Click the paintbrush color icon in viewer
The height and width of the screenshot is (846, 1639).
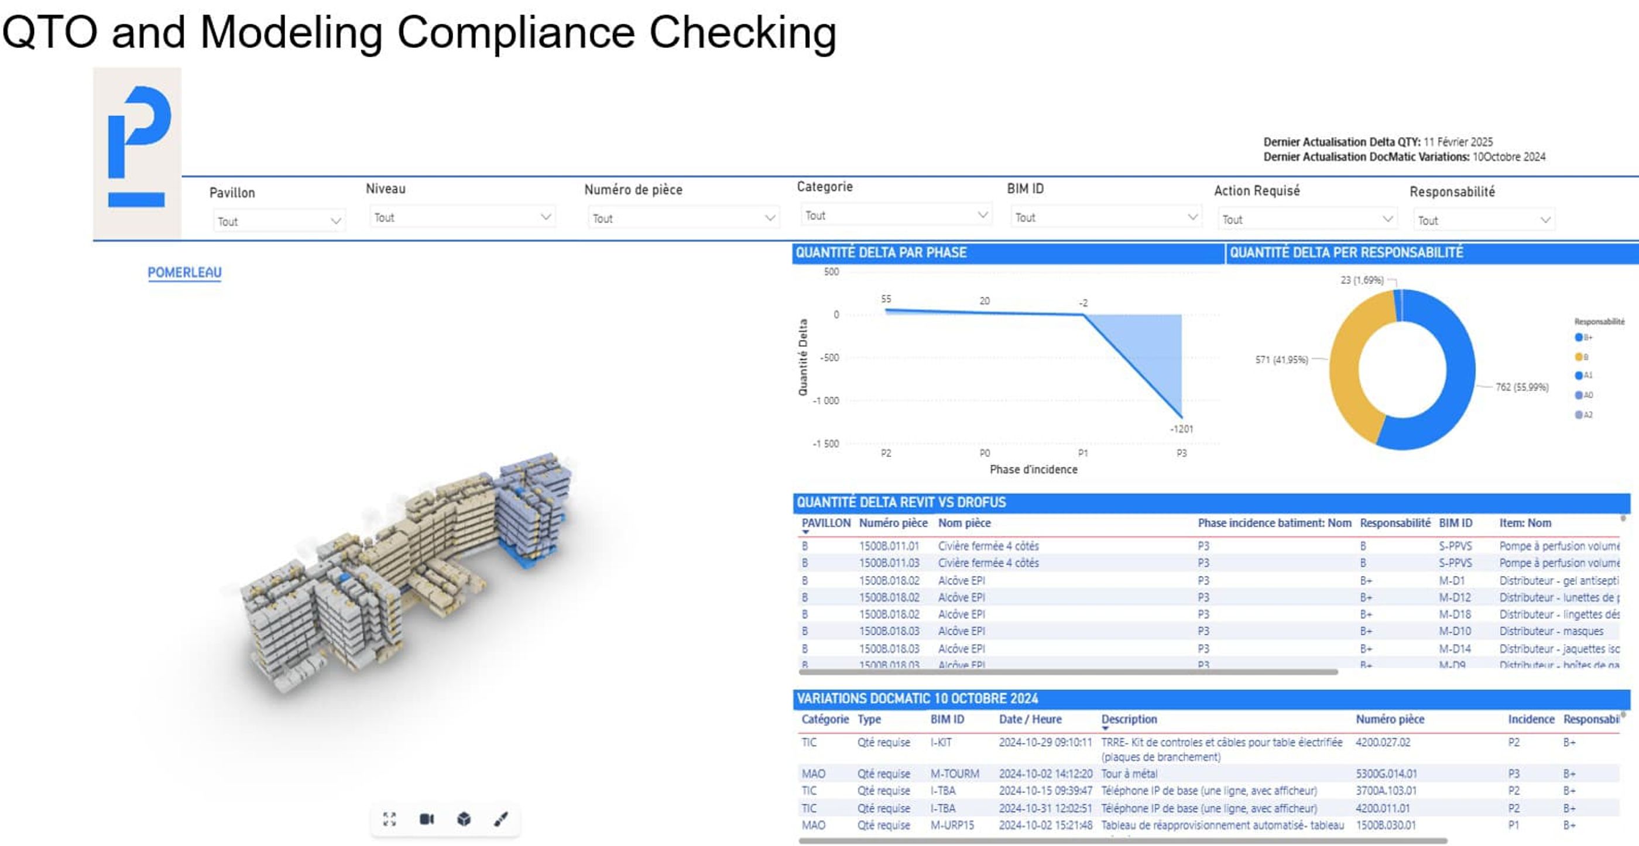tap(502, 819)
